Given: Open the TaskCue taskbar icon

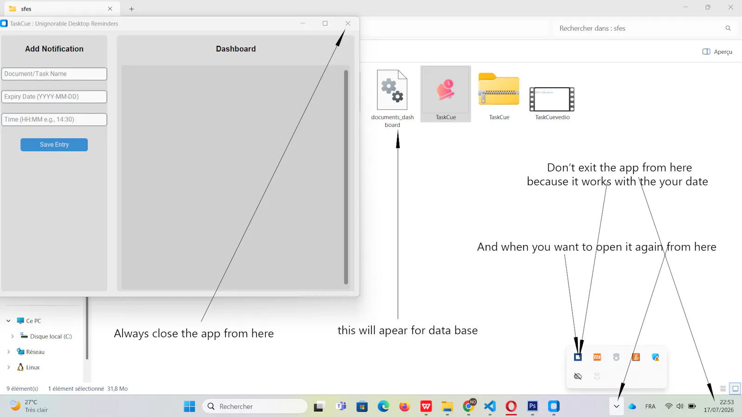Looking at the screenshot, I should (x=554, y=406).
